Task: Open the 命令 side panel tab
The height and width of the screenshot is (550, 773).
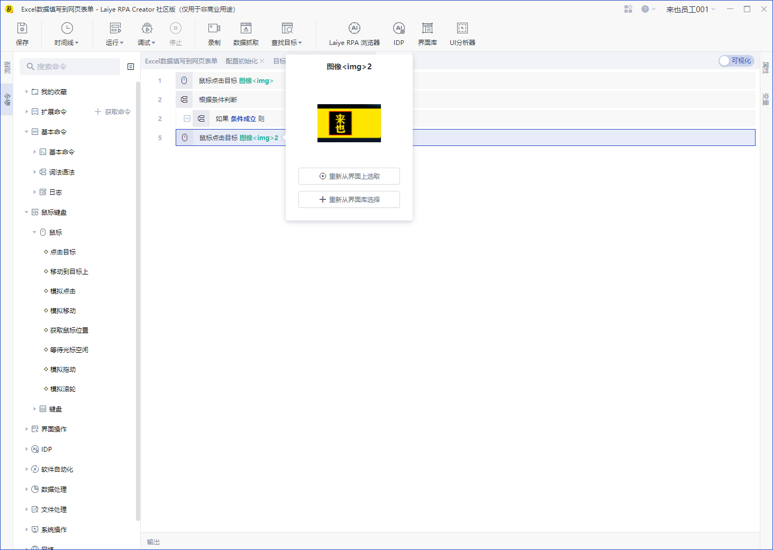Action: coord(7,99)
